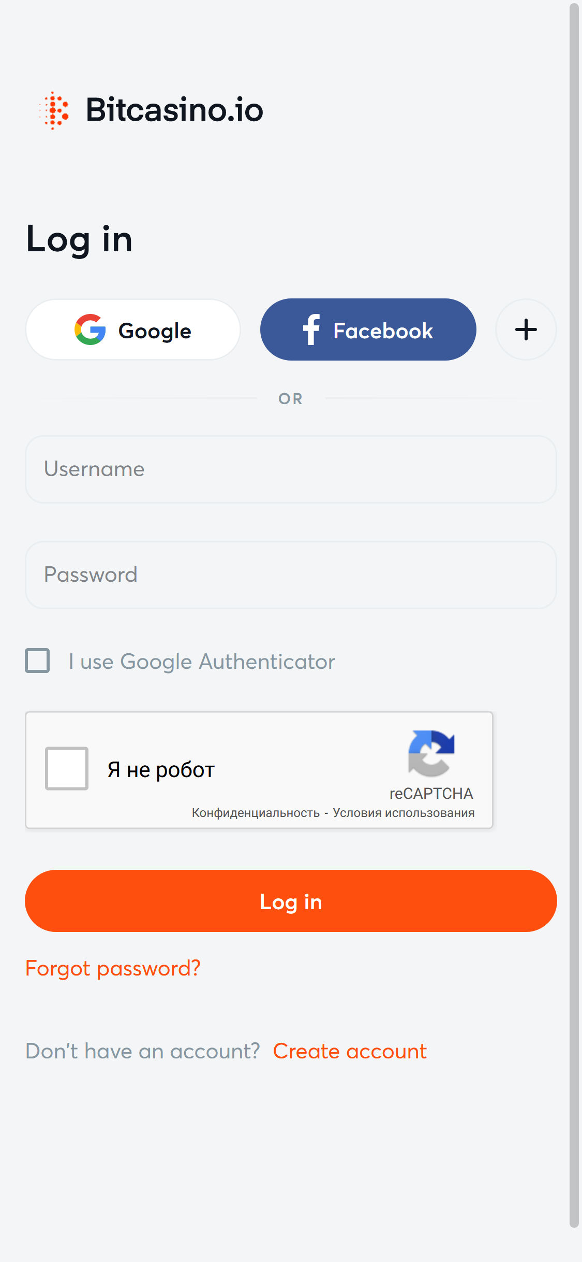Open the Create account link
Viewport: 582px width, 1262px height.
click(350, 1051)
